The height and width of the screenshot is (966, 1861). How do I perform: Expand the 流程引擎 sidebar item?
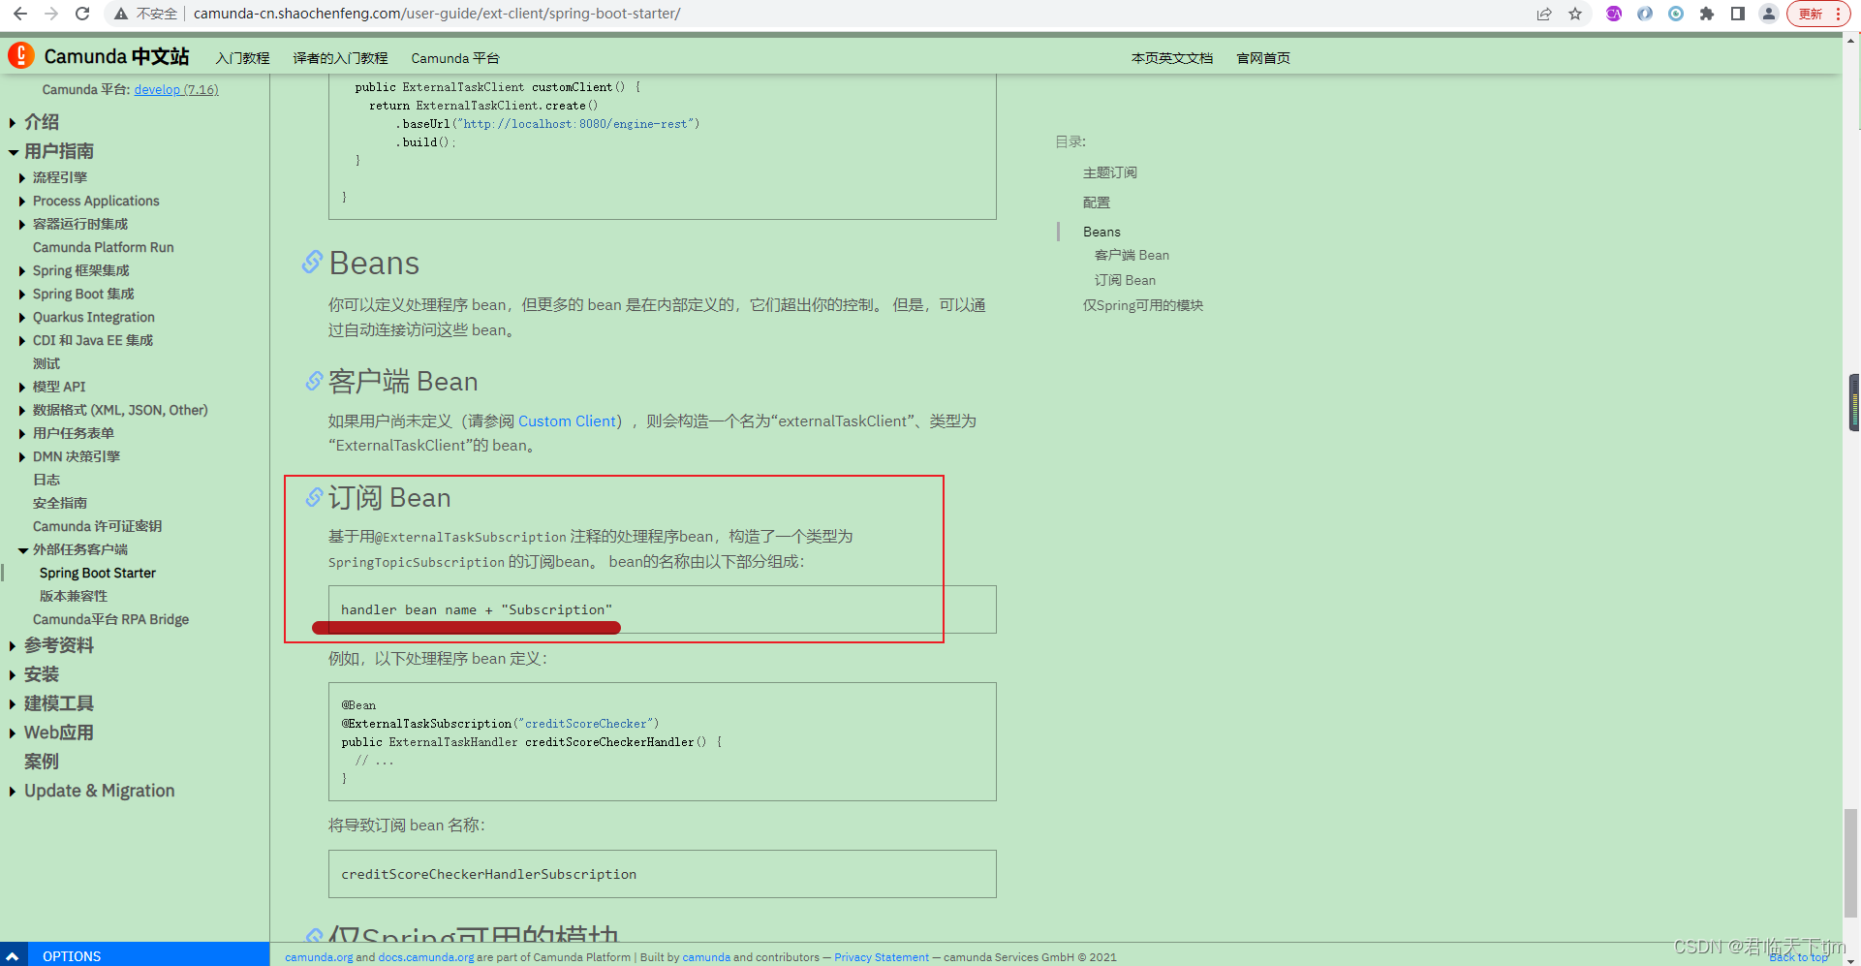click(x=23, y=177)
